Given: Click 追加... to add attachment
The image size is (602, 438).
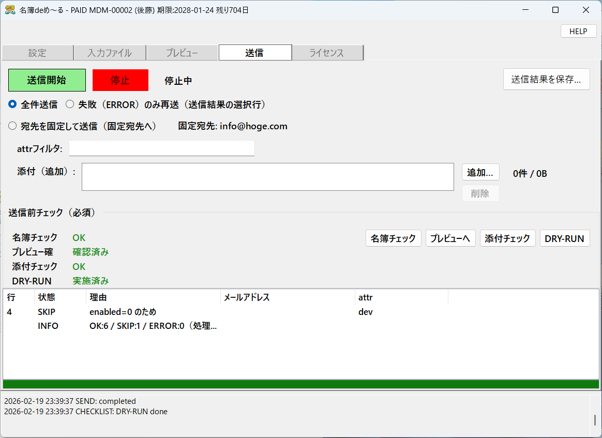Looking at the screenshot, I should point(480,173).
